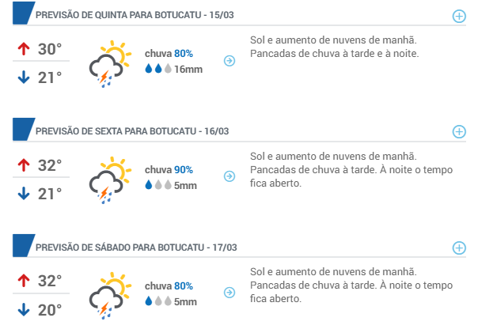This screenshot has height=329, width=478.
Task: Click the red max temperature arrow at 30°
Action: coord(24,49)
